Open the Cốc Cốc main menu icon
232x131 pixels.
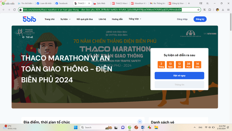pyautogui.click(x=228, y=10)
